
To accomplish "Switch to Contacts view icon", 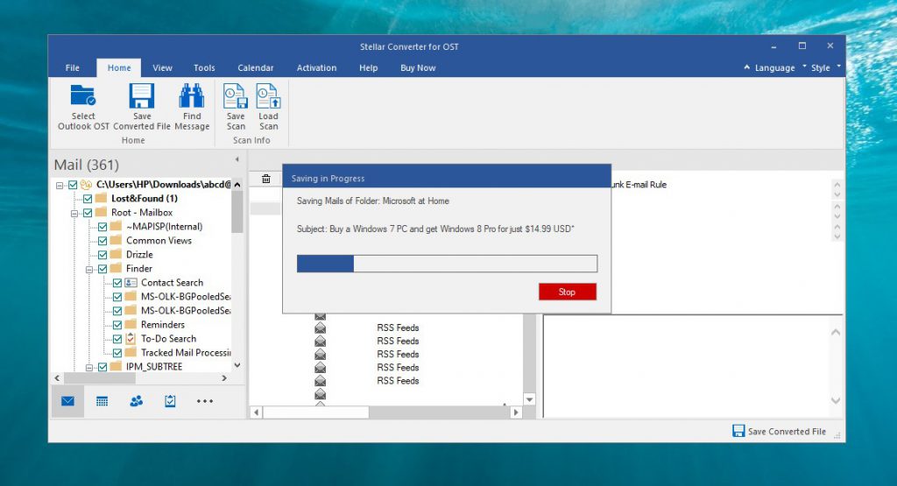I will click(x=136, y=401).
